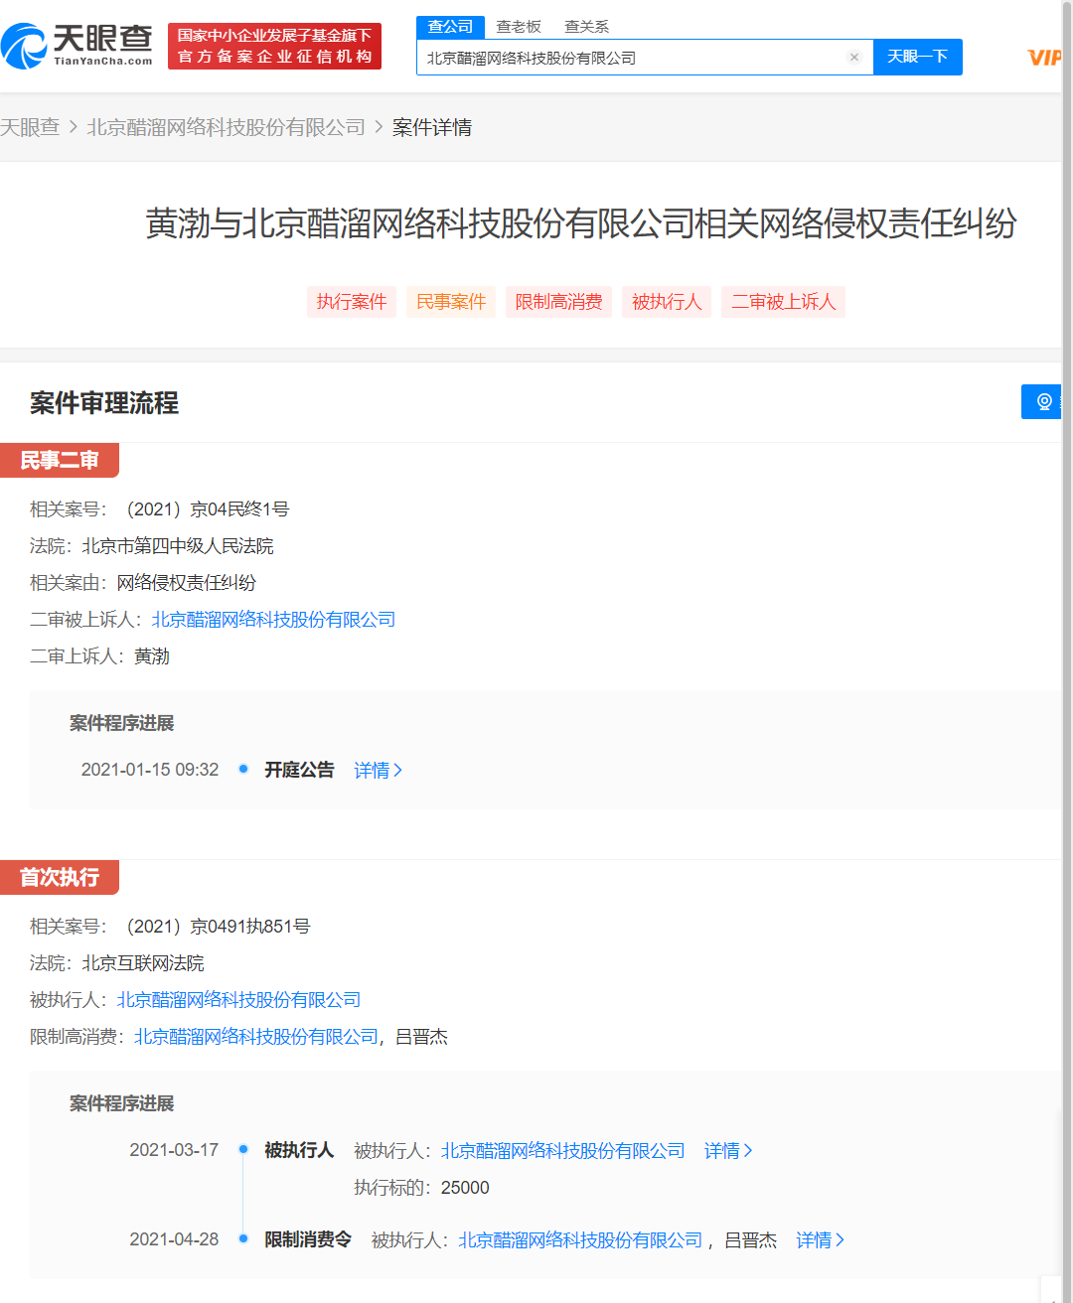Open 详情 for the 2021-03-17 被执行人 entry
Image resolution: width=1073 pixels, height=1303 pixels.
[728, 1151]
